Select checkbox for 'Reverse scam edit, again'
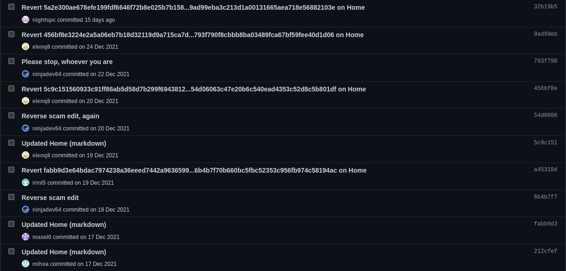 tap(11, 115)
